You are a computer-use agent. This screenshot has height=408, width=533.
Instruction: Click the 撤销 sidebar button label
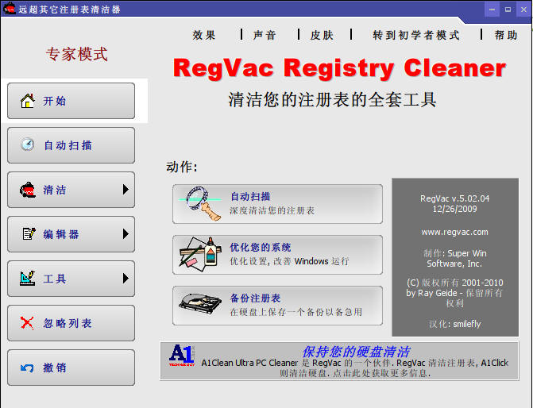[x=54, y=368]
